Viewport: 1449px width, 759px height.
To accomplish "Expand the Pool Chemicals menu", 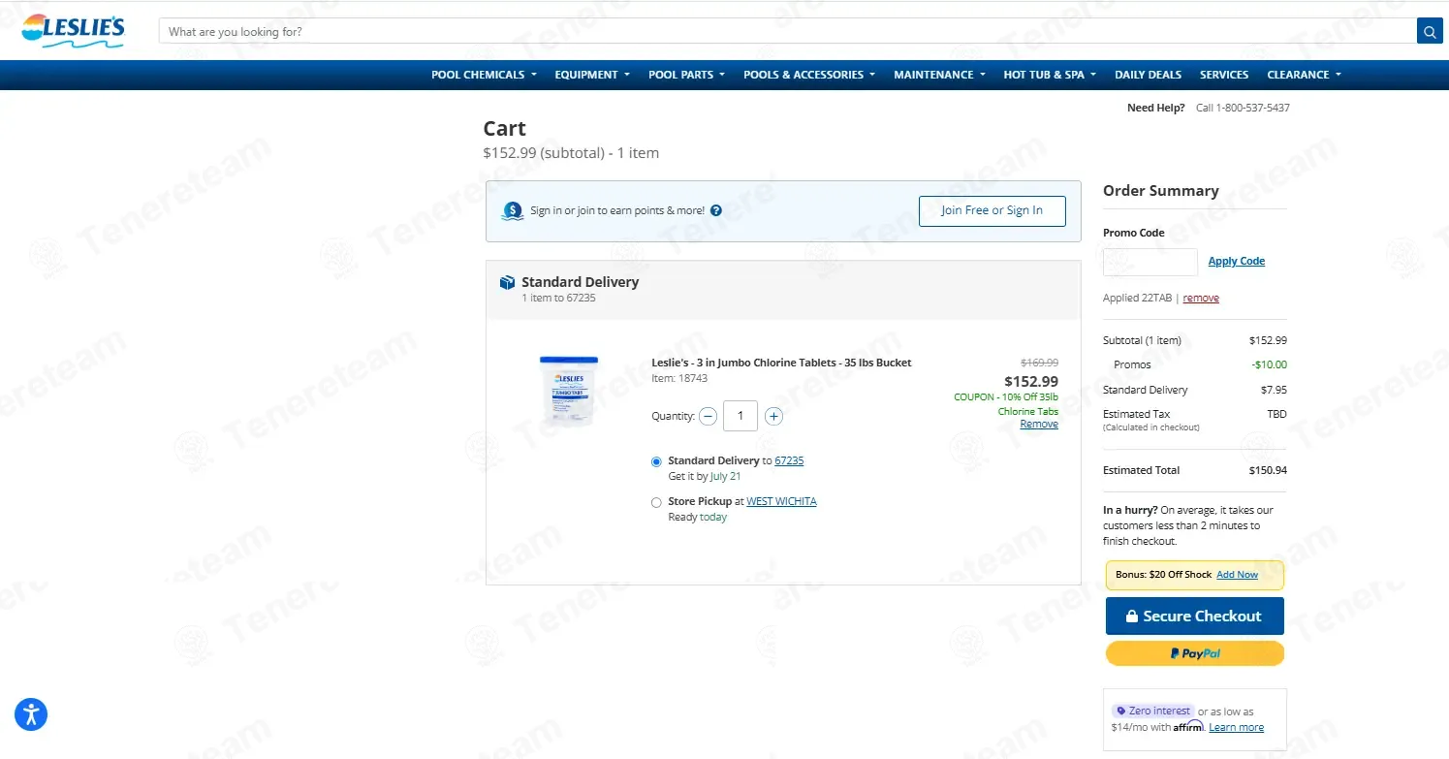I will 484,75.
